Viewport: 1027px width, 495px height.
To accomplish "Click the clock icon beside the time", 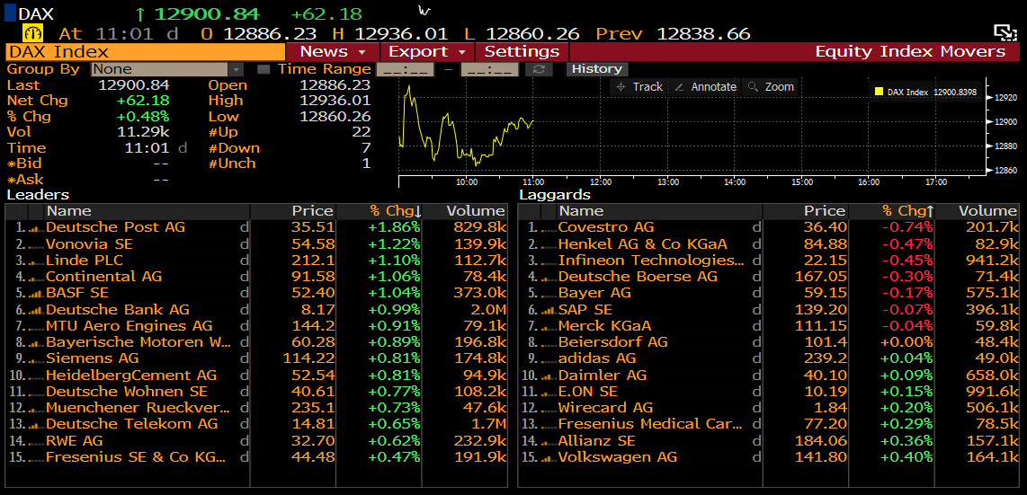I will pos(32,33).
